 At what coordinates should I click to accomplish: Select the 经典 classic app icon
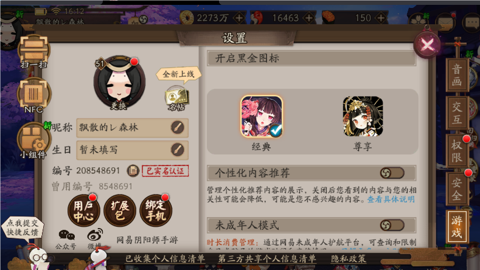(x=262, y=123)
